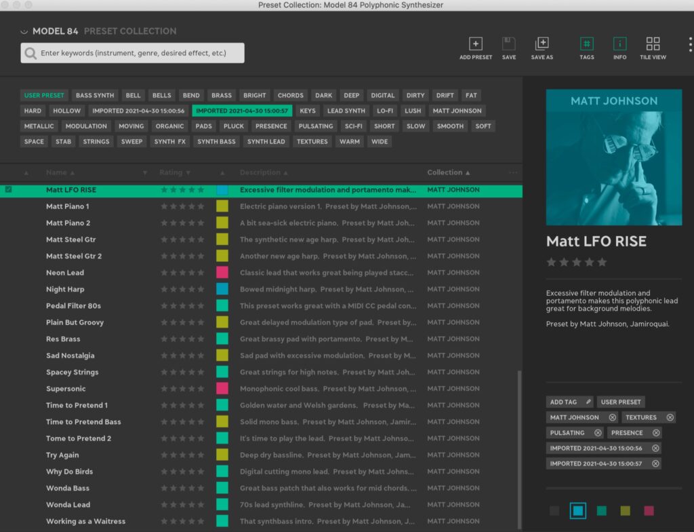Collapse the Model 84 header chevron
This screenshot has width=694, height=532.
(24, 31)
